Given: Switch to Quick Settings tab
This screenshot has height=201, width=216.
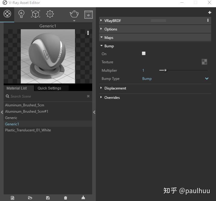Looking at the screenshot, I should coord(49,88).
